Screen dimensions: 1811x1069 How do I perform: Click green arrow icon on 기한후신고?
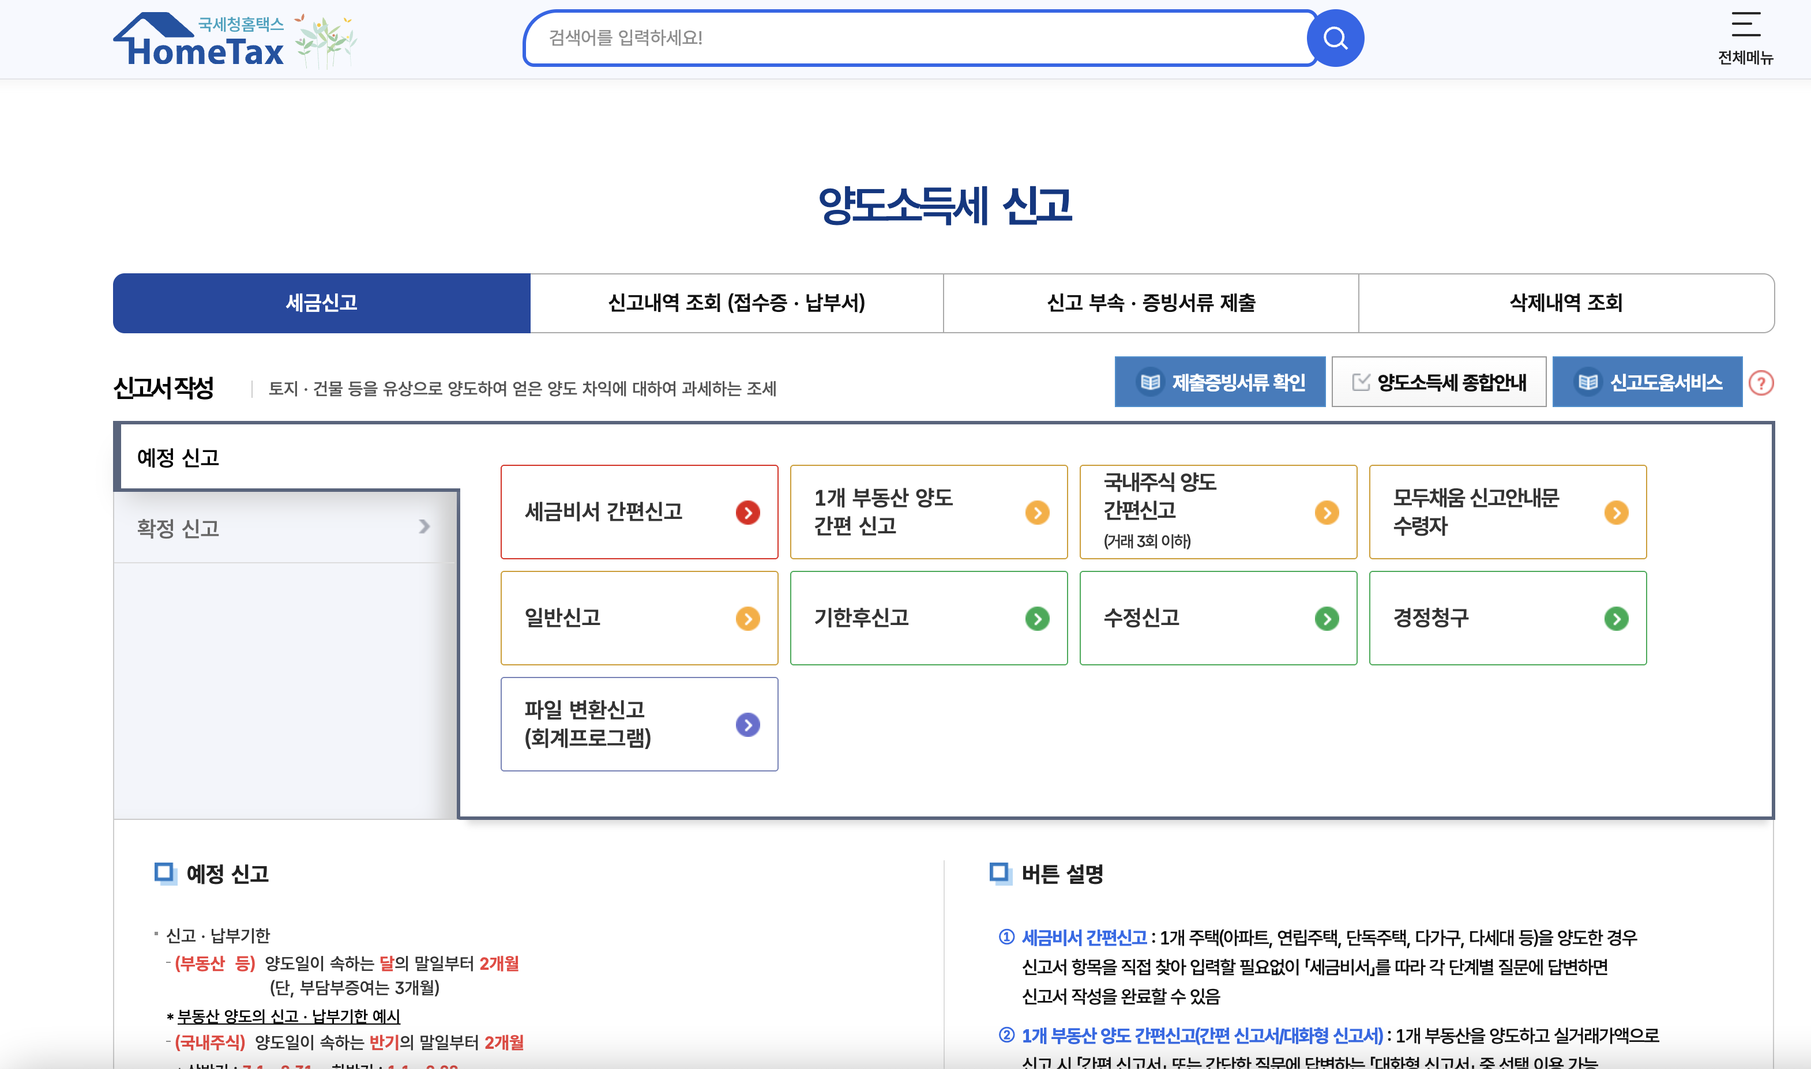1036,618
